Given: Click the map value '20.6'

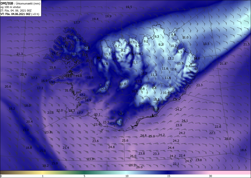Looking at the screenshot, I should click(8, 87).
